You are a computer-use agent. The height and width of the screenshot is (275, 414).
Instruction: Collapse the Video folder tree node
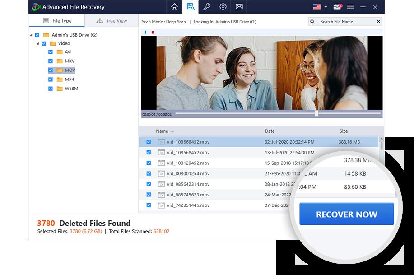point(38,43)
